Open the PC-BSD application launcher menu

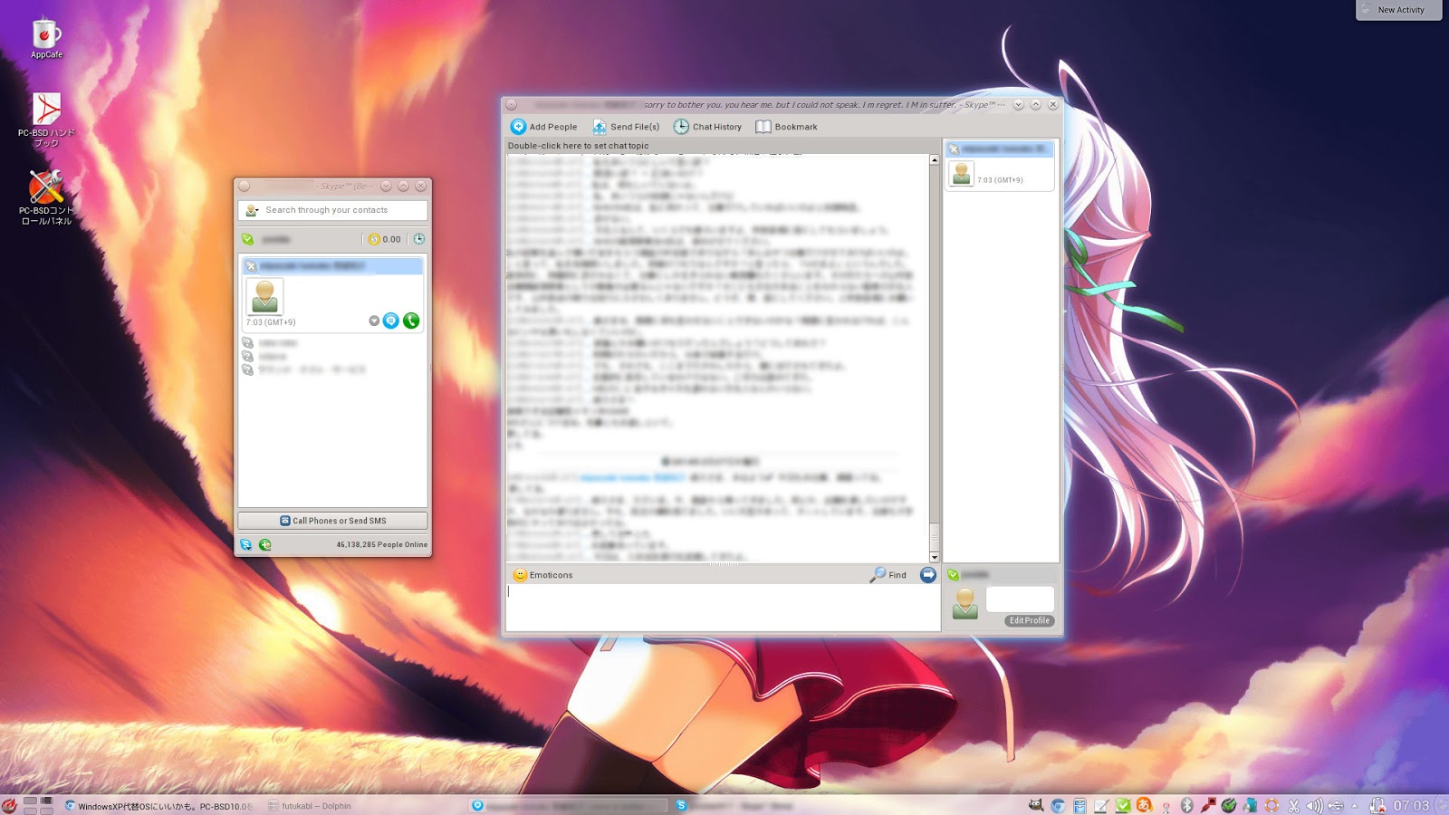pyautogui.click(x=9, y=805)
